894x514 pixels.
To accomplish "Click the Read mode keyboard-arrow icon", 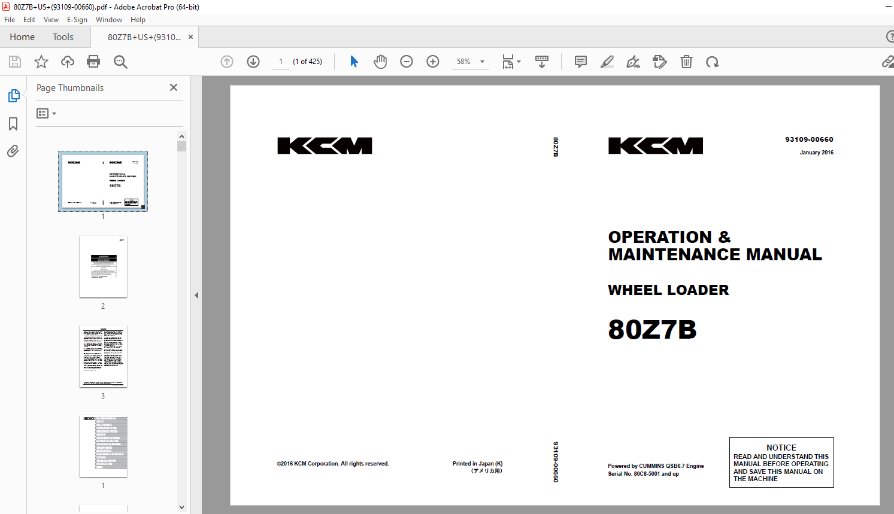I will 542,62.
